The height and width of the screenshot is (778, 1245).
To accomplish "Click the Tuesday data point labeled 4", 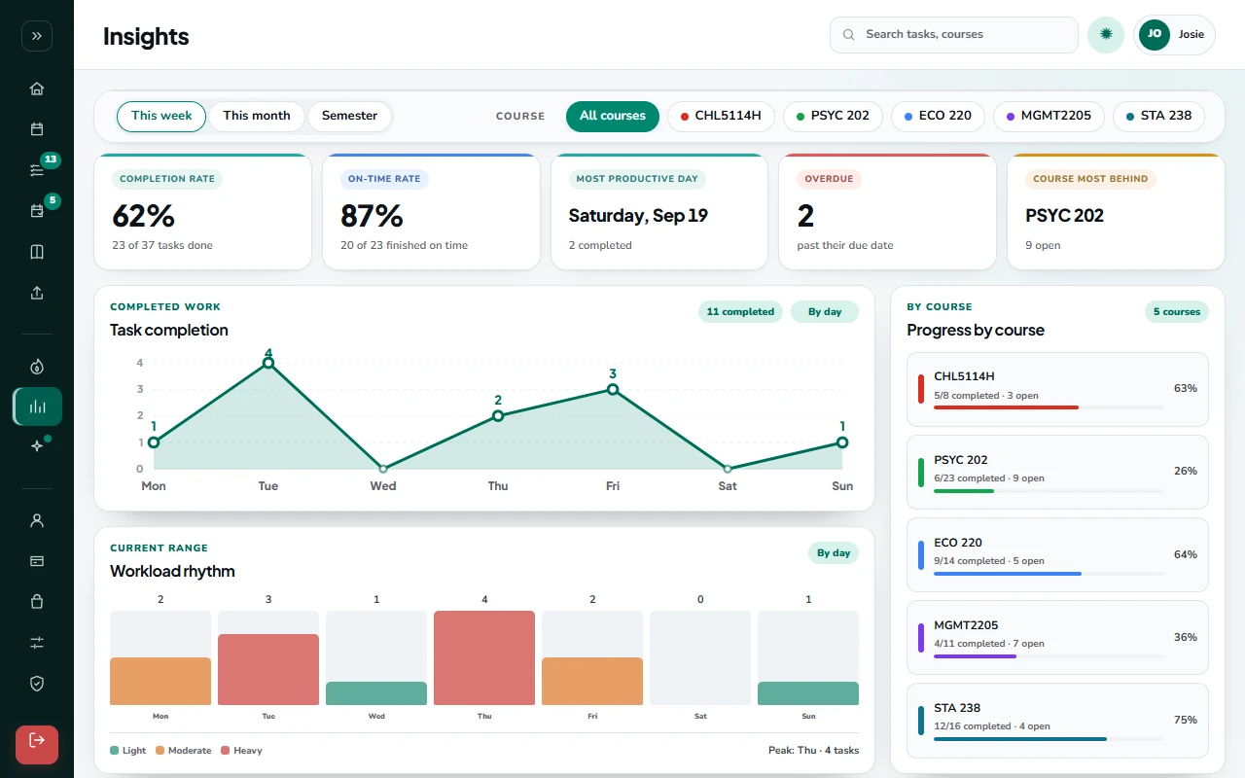I will point(268,363).
